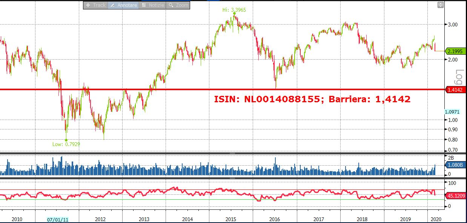Click the 2014 year label

pos(187,219)
